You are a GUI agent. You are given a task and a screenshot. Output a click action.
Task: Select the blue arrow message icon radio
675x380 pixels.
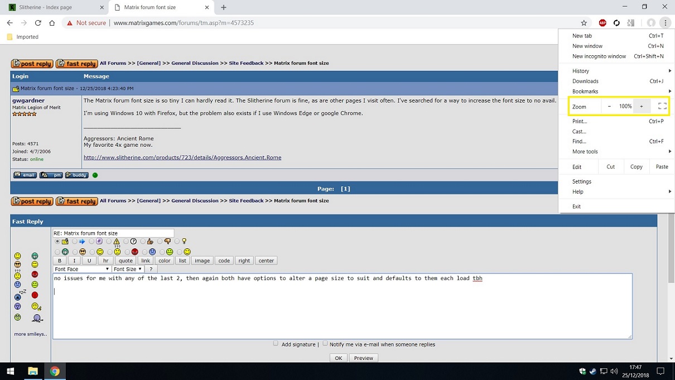coord(75,242)
